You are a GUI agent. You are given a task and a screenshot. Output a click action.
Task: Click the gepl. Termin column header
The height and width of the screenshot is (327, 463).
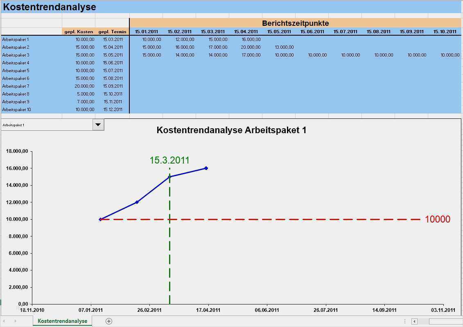point(112,32)
